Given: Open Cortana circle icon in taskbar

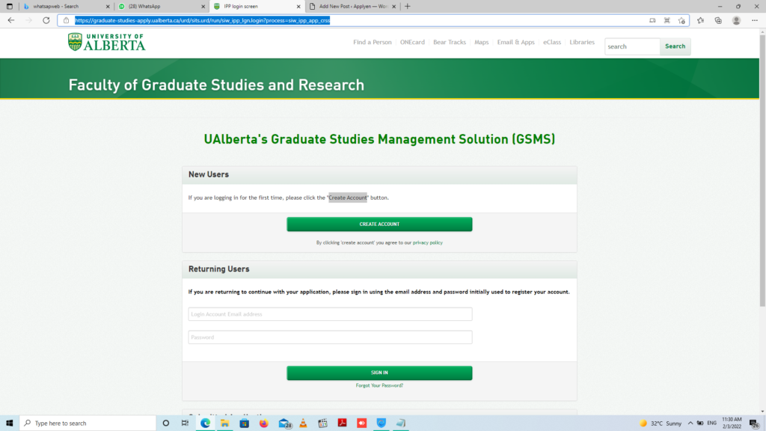Looking at the screenshot, I should coord(165,424).
